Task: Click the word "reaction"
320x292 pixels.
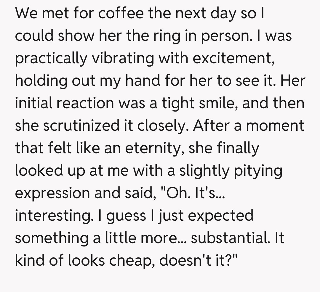Action: 85,104
